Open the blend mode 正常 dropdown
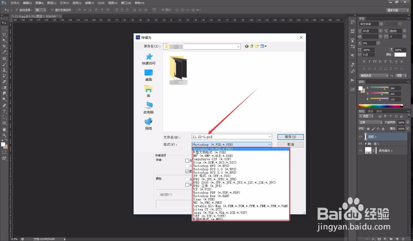The width and height of the screenshot is (413, 241). (370, 122)
